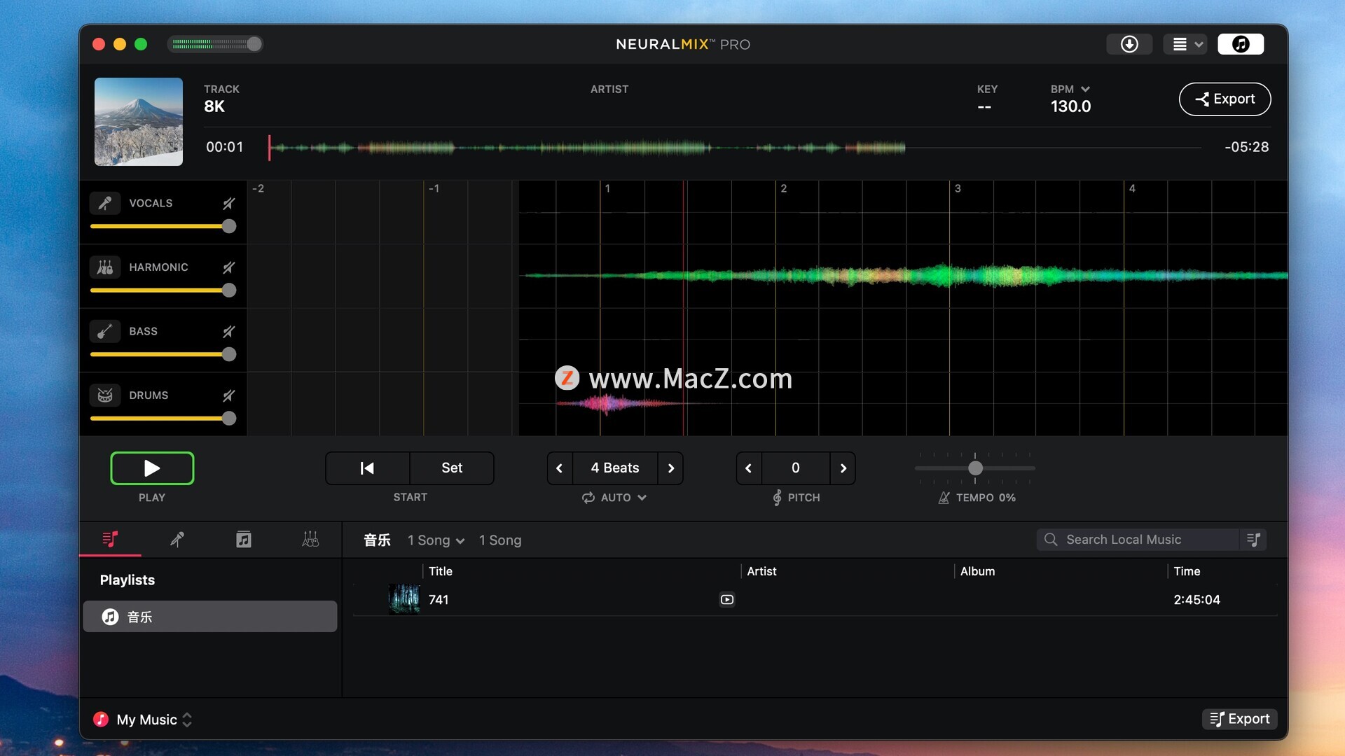Click the Set start button
The image size is (1345, 756).
coord(452,468)
